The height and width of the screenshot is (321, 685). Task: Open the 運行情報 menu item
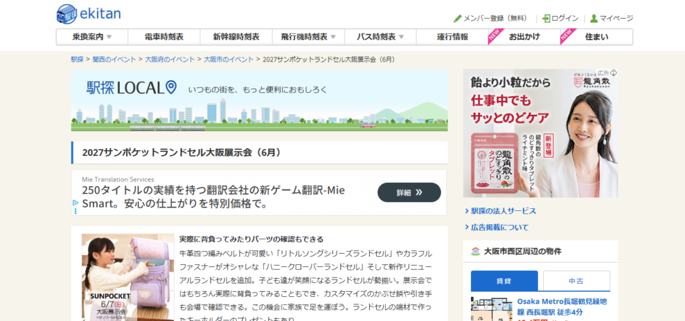click(x=452, y=37)
